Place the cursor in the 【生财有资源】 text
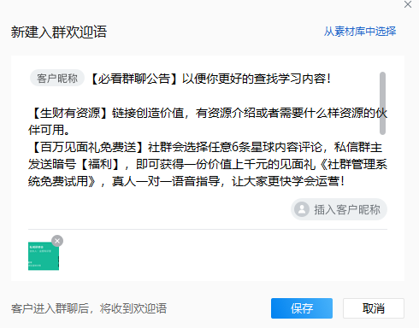 point(69,113)
